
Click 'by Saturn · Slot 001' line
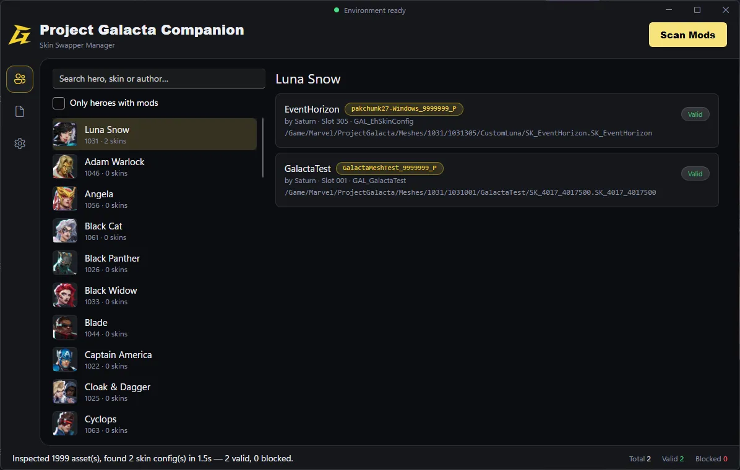345,181
